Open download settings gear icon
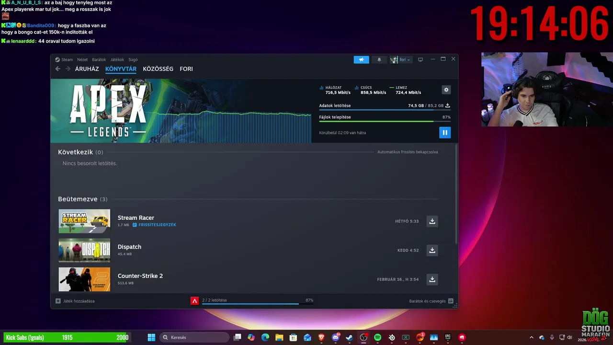613x345 pixels. pos(446,90)
